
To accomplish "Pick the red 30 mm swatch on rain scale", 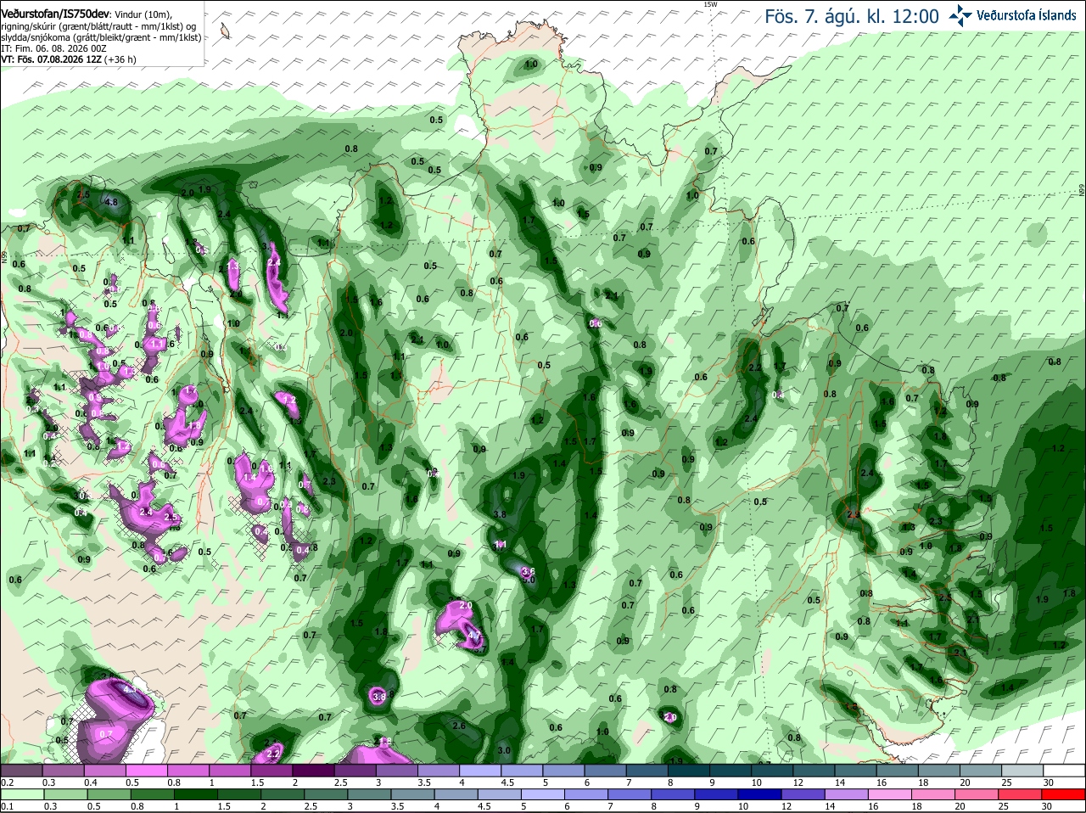I will pos(1065,794).
